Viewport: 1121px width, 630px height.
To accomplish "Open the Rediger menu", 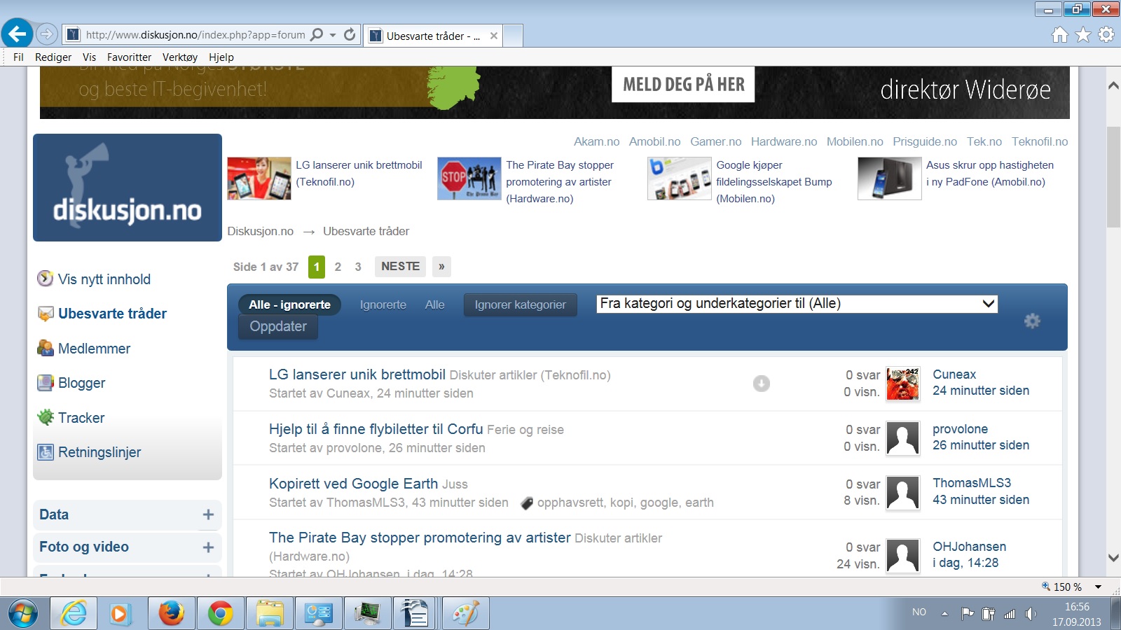I will point(53,57).
